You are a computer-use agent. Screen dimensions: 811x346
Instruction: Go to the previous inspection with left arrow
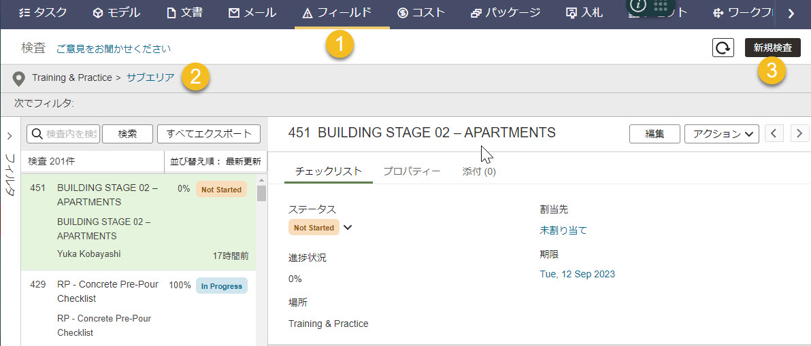pyautogui.click(x=774, y=133)
